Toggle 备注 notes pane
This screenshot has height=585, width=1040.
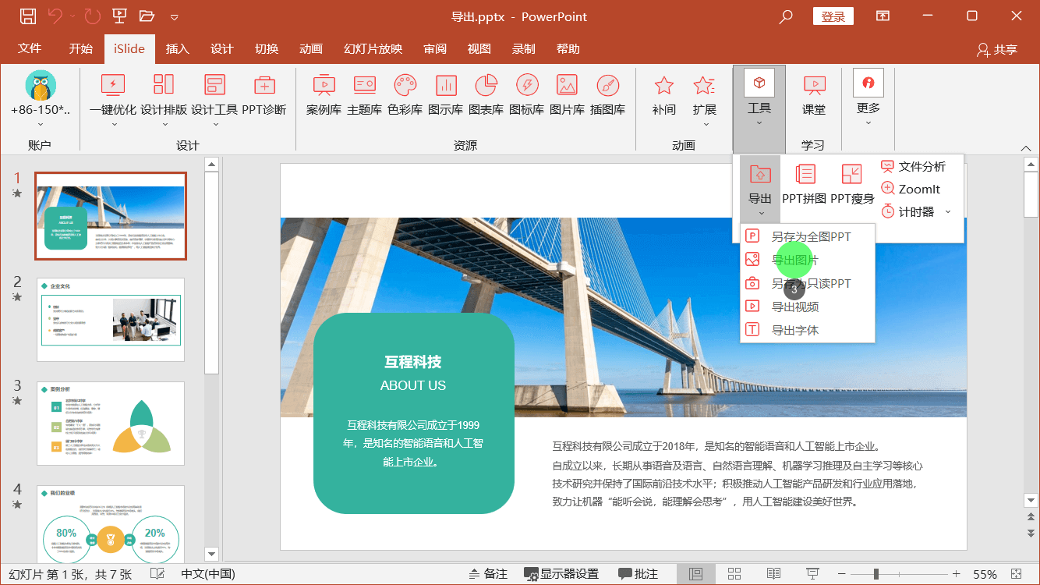click(487, 574)
